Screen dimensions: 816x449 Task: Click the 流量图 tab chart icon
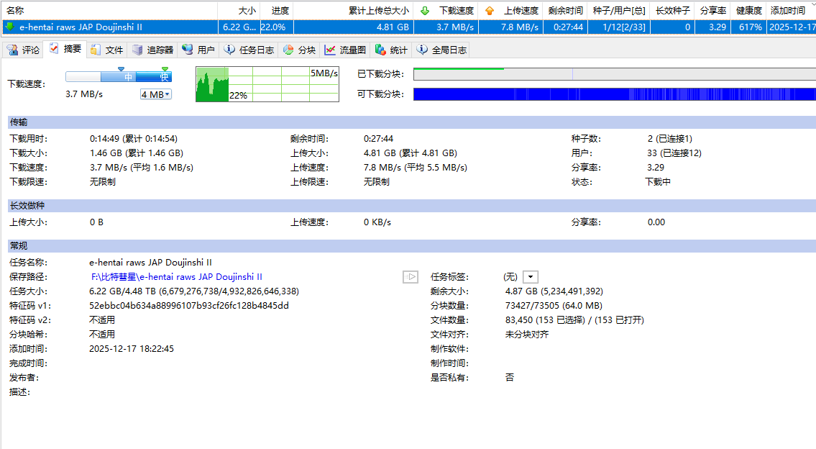click(x=330, y=50)
